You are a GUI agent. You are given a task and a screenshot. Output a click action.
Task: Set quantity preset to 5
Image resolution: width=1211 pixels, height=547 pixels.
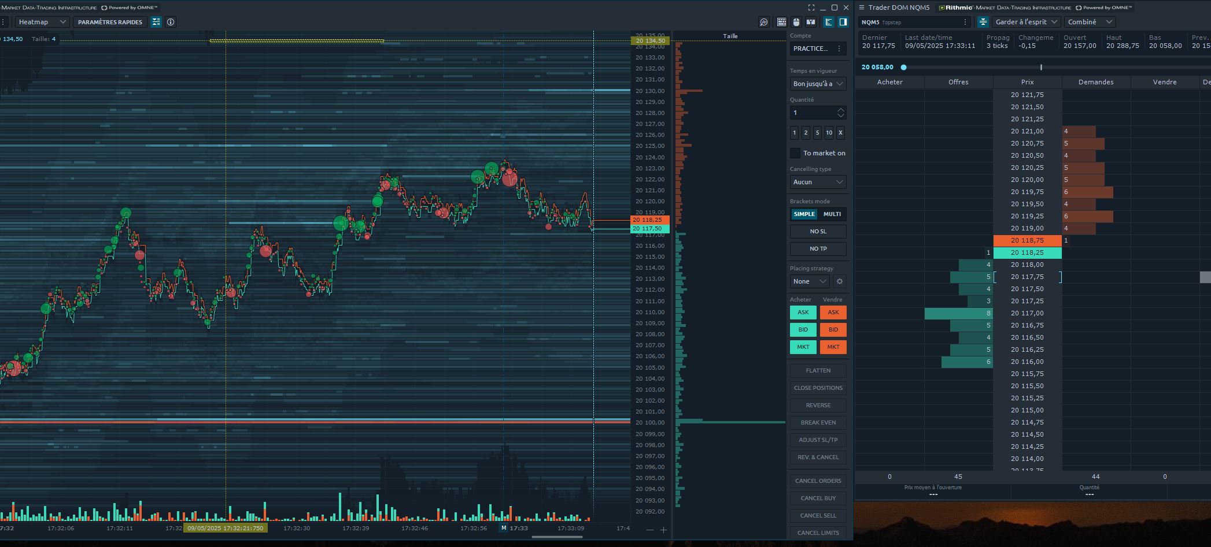point(817,133)
